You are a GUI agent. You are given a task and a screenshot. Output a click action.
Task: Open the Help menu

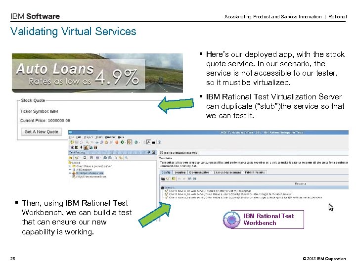pos(121,137)
